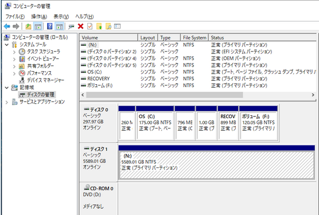Collapse the システム ツール tree node
Viewport: 319px width, 215px height.
[x=7, y=45]
